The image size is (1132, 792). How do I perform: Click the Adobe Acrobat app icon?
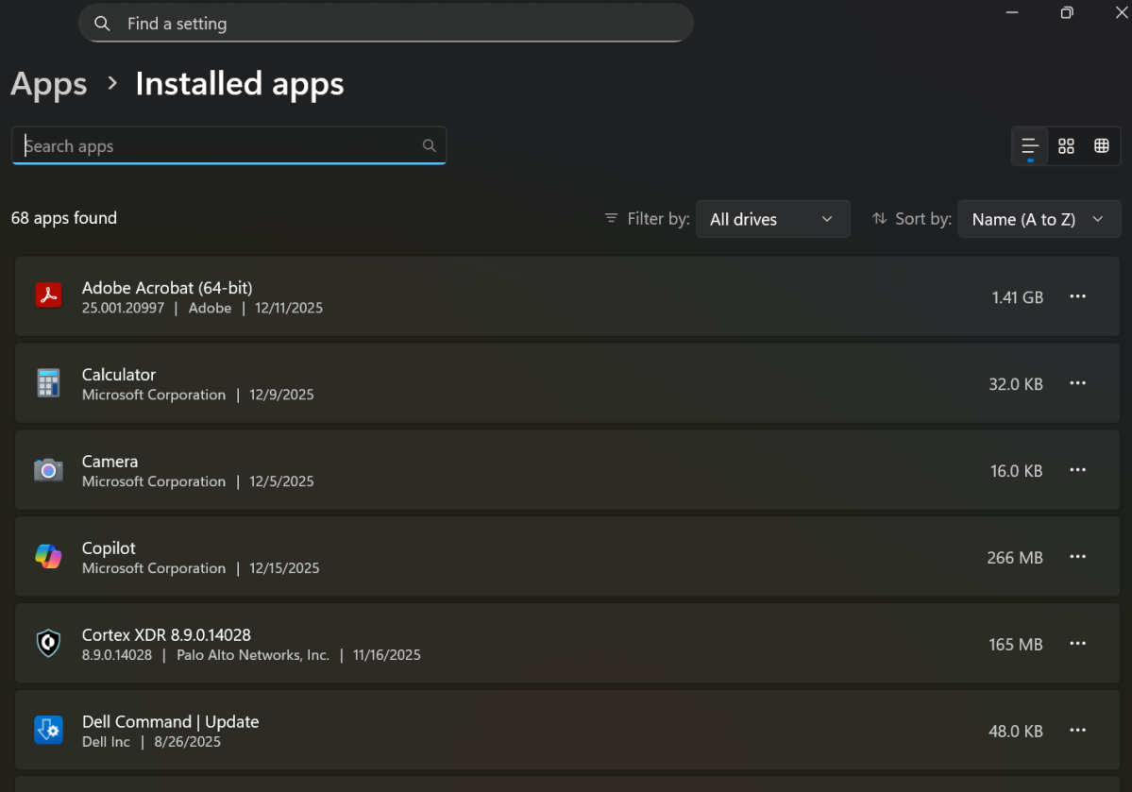48,296
